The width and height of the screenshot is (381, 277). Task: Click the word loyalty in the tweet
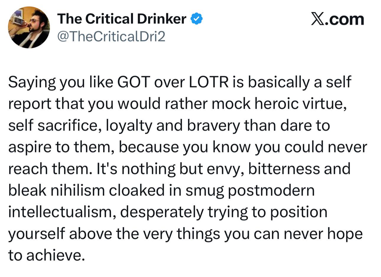[128, 126]
